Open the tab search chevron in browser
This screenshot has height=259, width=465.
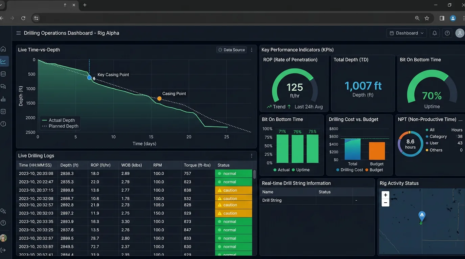click(1, 5)
